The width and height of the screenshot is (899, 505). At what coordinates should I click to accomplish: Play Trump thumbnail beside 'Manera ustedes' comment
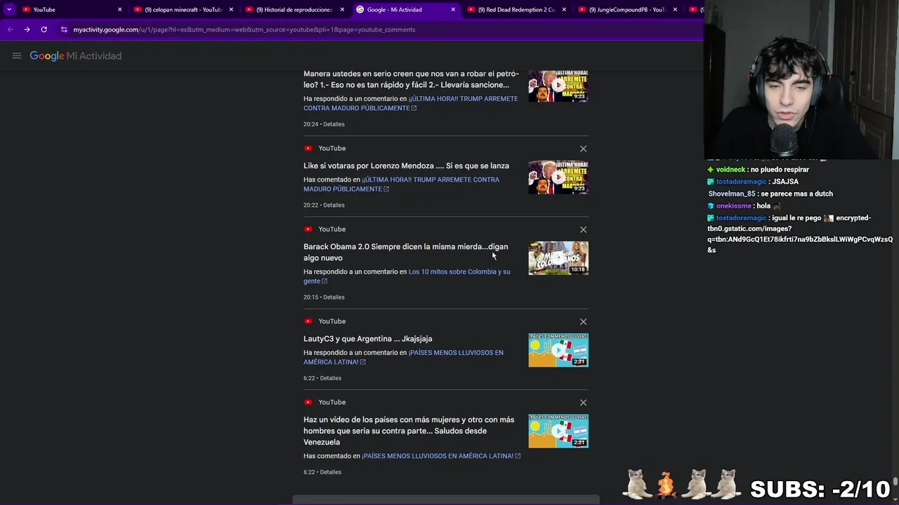click(x=558, y=86)
